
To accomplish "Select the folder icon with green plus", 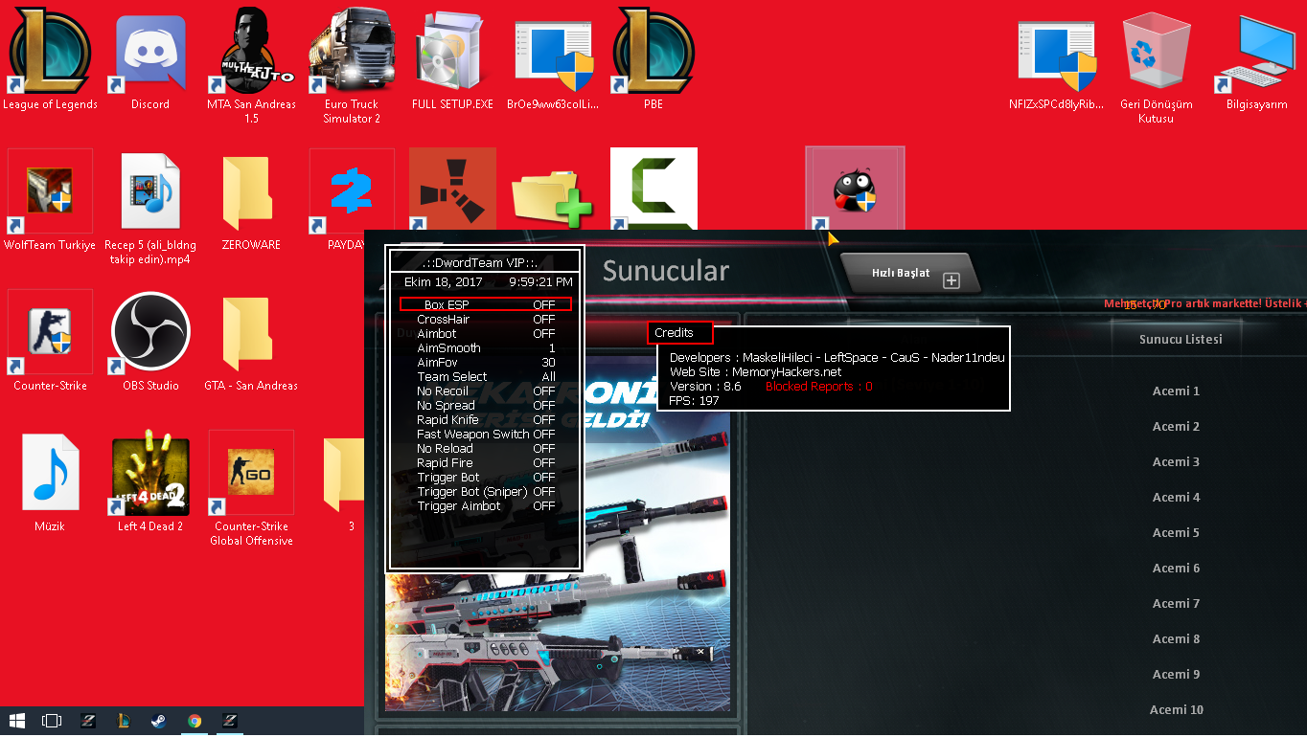I will (x=553, y=196).
